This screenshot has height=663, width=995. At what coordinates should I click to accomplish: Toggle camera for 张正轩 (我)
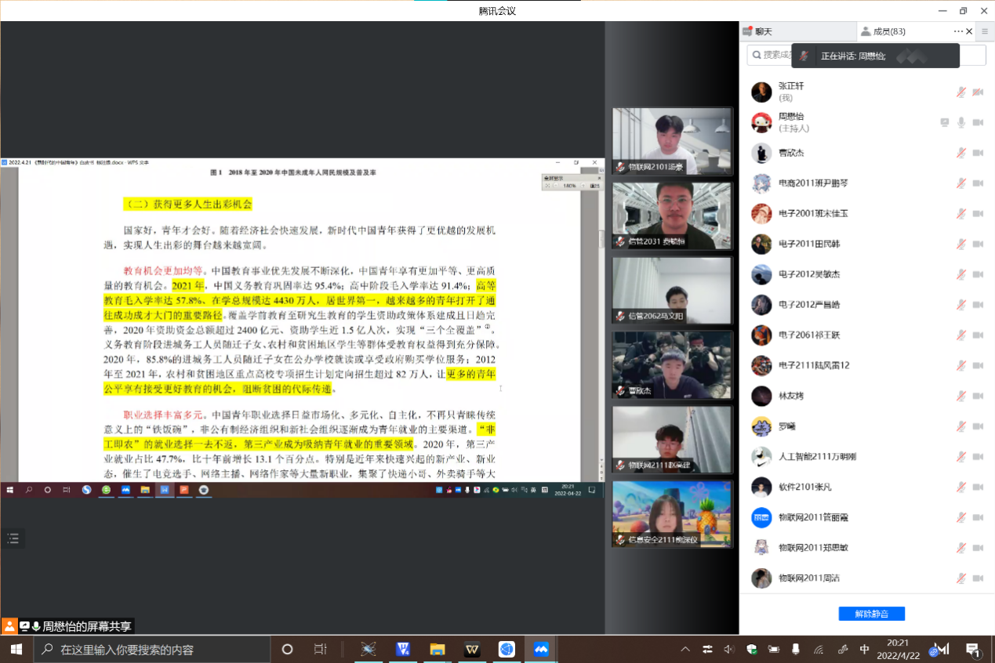coord(978,92)
